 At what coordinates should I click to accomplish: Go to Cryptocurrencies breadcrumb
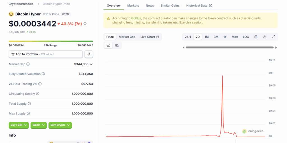click(x=21, y=4)
